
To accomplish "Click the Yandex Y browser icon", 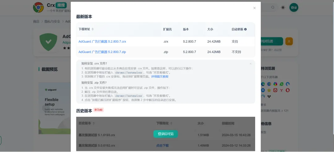I will pyautogui.click(x=281, y=90).
